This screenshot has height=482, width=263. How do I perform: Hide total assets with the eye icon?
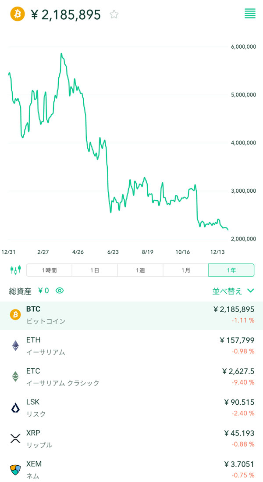point(60,290)
